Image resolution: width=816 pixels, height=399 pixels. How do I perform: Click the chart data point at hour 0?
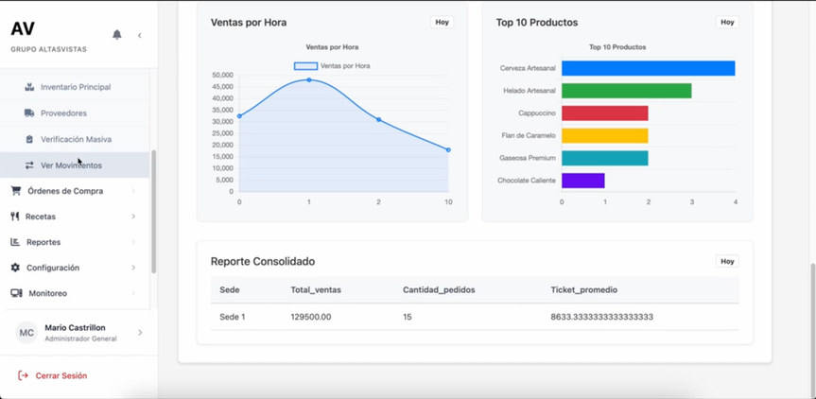pyautogui.click(x=239, y=116)
